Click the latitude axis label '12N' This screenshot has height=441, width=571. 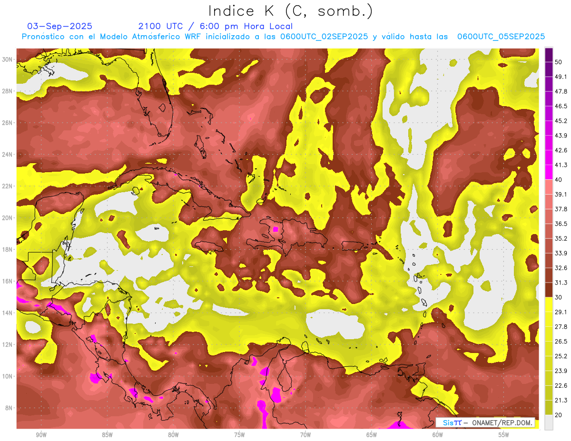[x=8, y=344]
